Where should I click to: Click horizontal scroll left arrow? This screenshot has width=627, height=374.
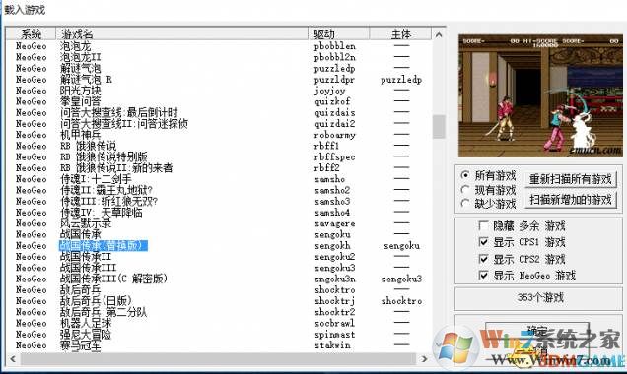[13, 359]
